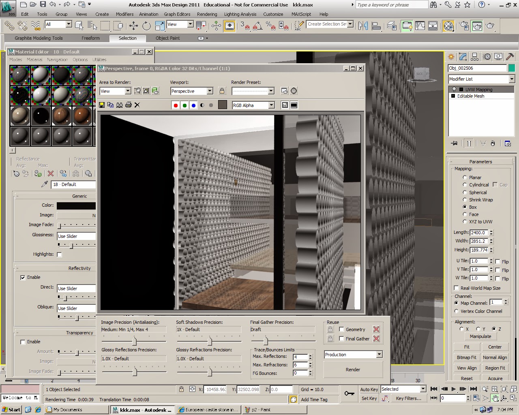Open the Rendering menu
The height and width of the screenshot is (415, 519).
point(207,14)
